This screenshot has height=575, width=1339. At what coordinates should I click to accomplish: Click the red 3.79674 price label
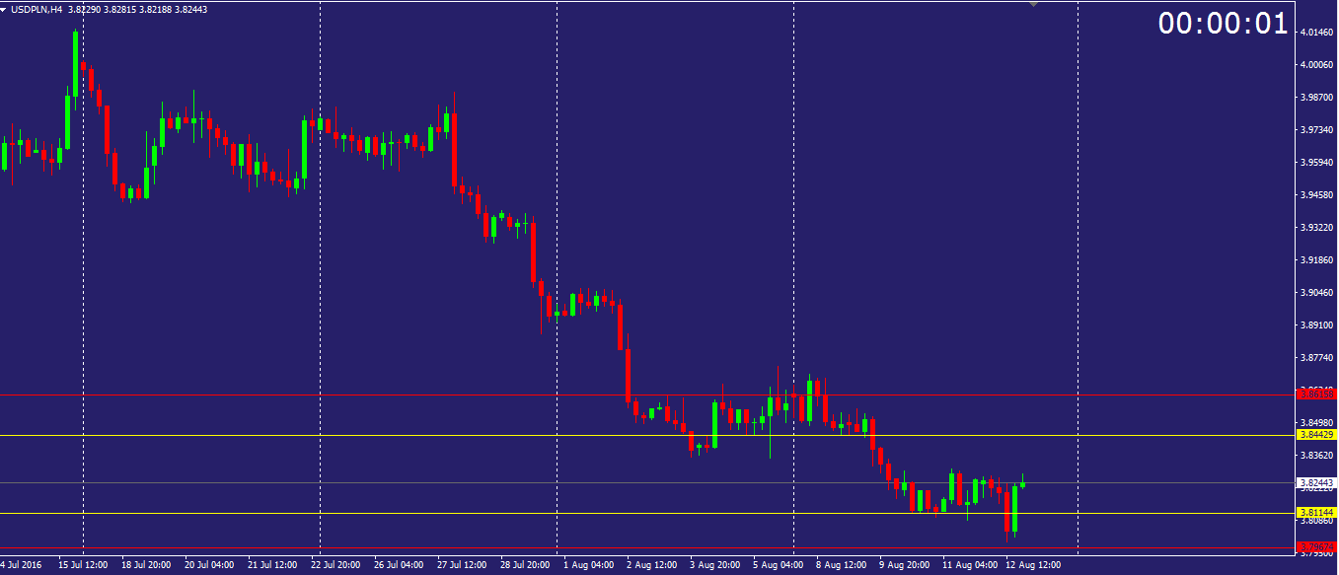pos(1316,546)
